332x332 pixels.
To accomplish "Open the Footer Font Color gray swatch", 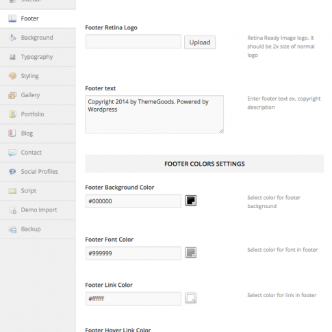I will (191, 253).
